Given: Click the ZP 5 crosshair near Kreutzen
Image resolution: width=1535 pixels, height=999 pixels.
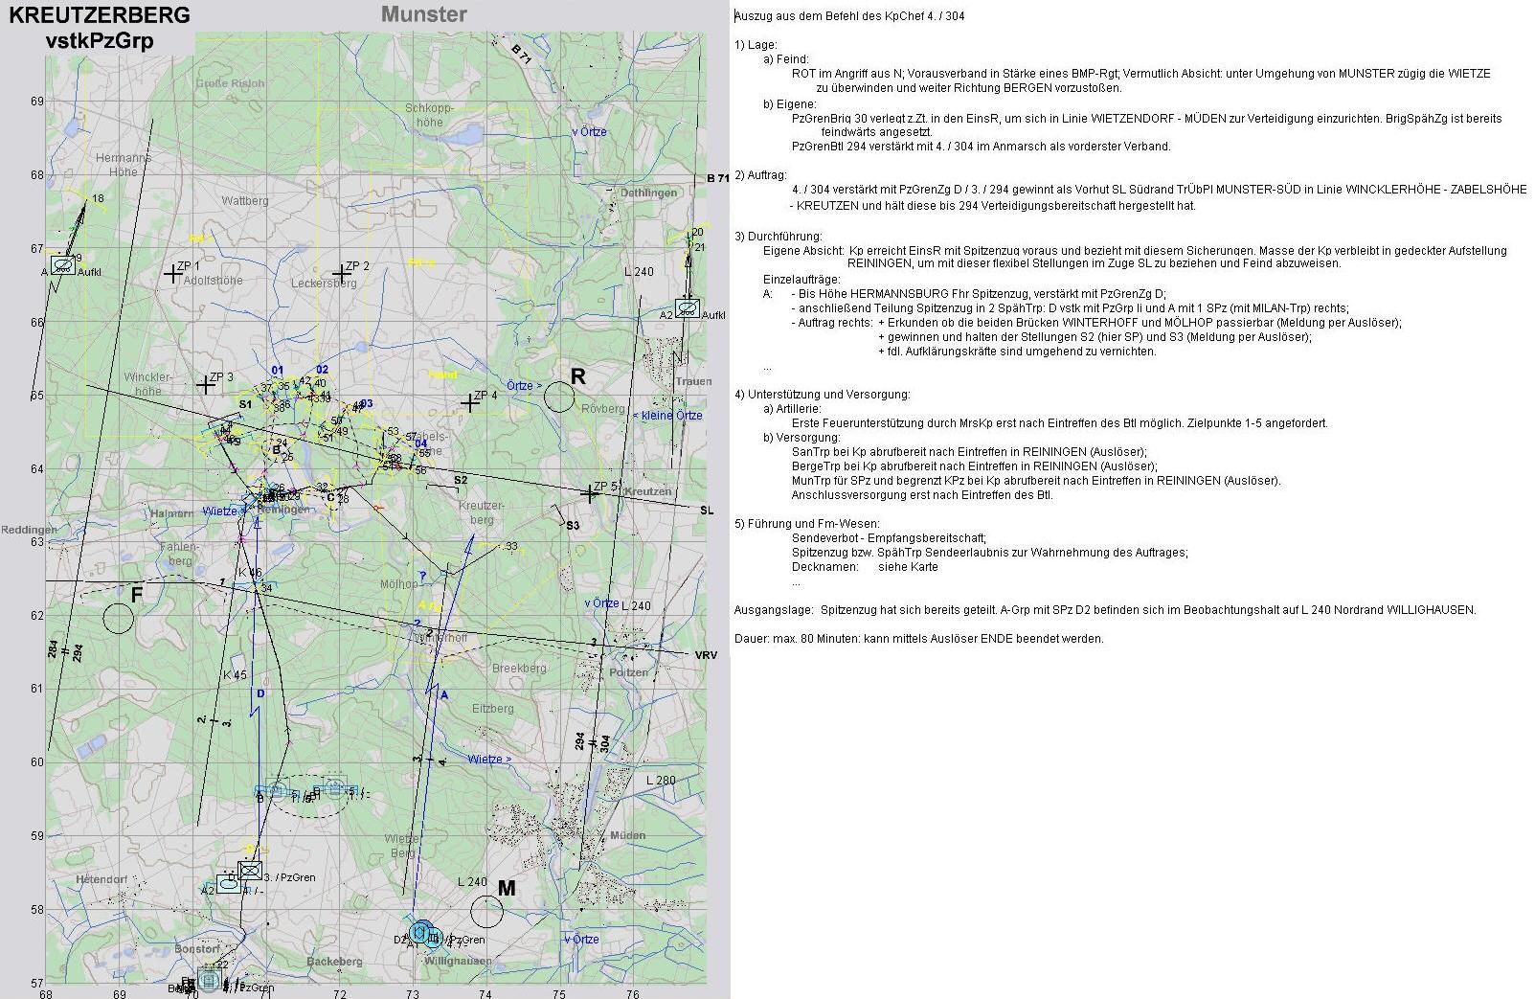Looking at the screenshot, I should coord(588,493).
